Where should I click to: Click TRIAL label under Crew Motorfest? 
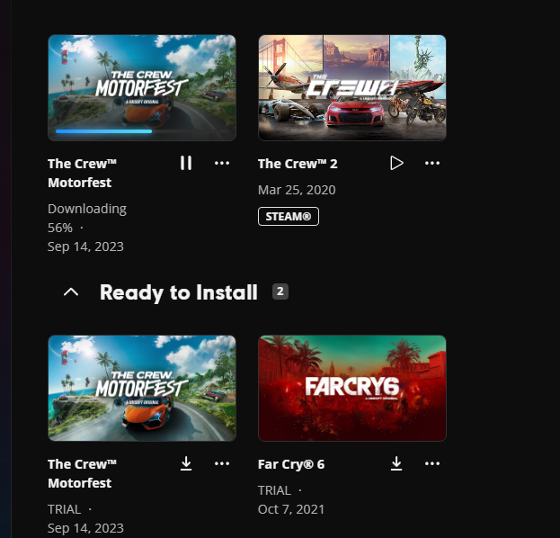(x=65, y=509)
